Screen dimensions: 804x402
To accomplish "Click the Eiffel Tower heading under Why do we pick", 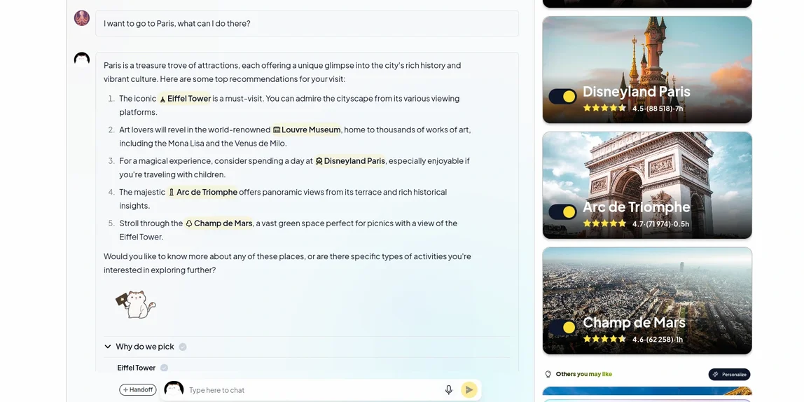I will pyautogui.click(x=137, y=368).
